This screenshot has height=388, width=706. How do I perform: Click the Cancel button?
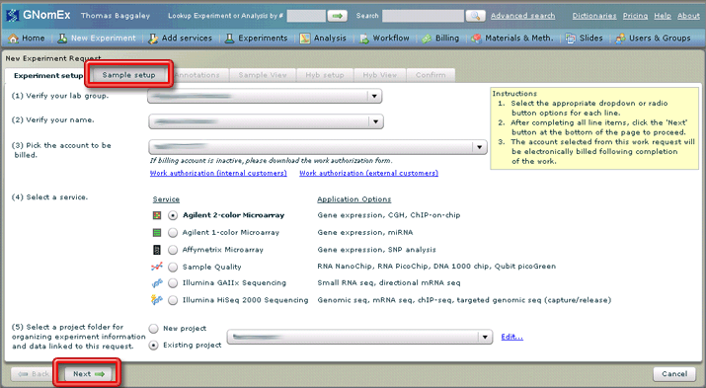674,374
